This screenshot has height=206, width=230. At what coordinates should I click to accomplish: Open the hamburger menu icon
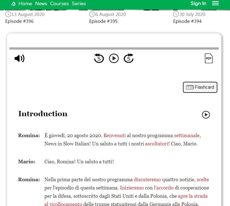click(215, 3)
